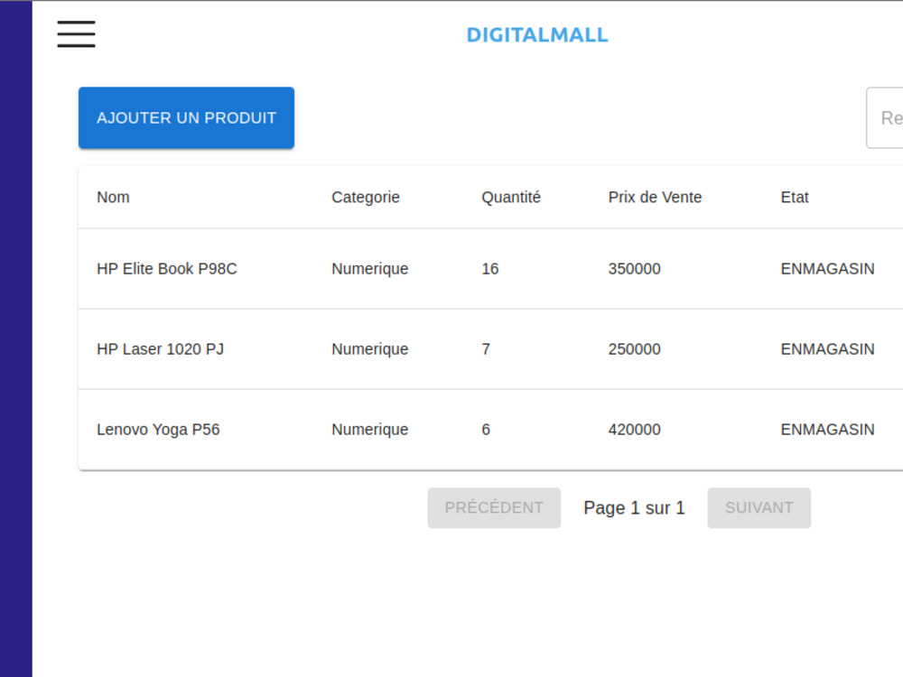Select the Nom column header
The image size is (903, 677).
[x=113, y=197]
